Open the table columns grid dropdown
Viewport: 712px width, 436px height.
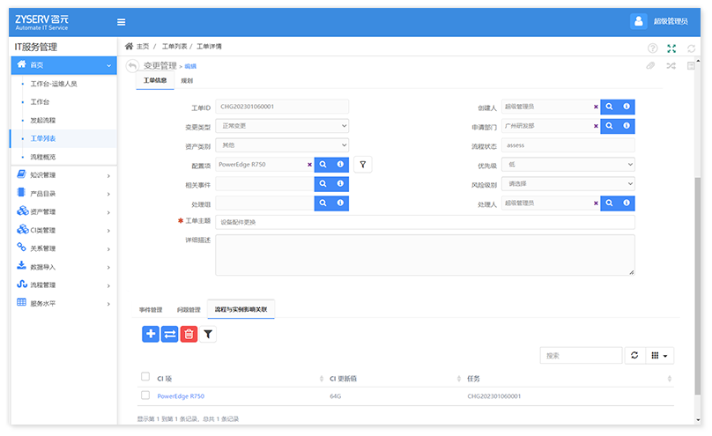659,355
